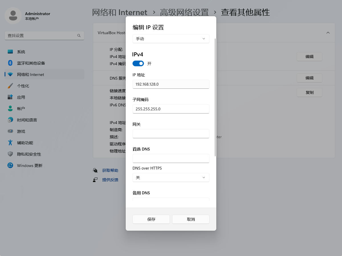
Task: Go to 时间和语言 settings
Action: coord(44,120)
